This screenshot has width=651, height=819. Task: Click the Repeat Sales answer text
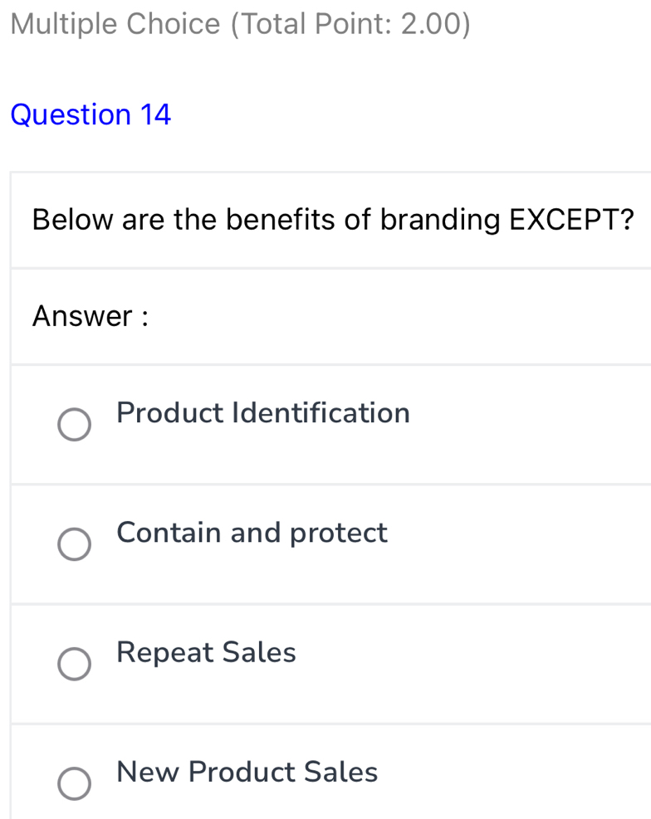(205, 652)
